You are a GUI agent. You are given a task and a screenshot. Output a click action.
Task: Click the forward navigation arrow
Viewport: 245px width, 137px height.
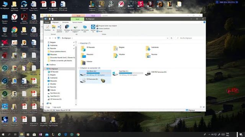coord(50,38)
